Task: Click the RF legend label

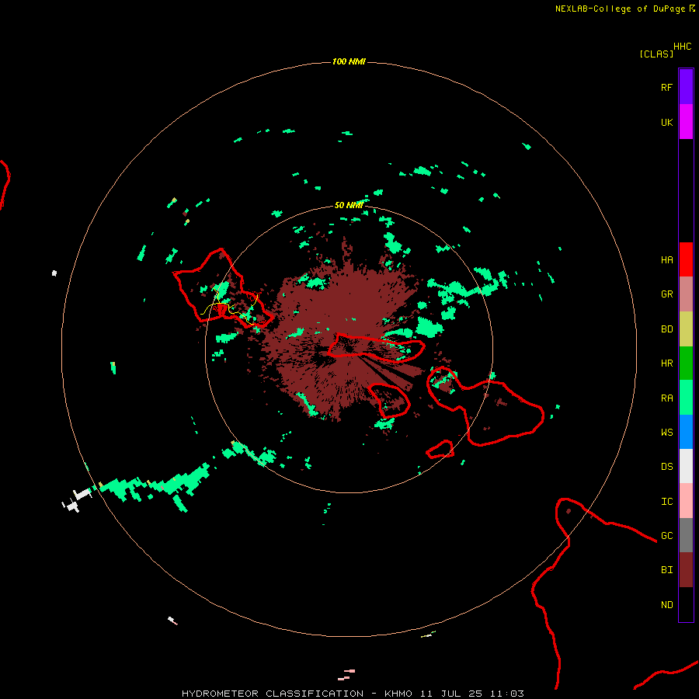Action: [666, 87]
